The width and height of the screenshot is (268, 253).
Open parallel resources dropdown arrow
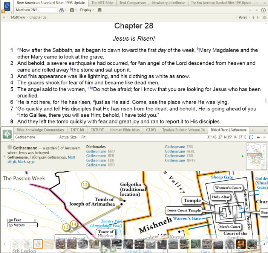tap(76, 10)
